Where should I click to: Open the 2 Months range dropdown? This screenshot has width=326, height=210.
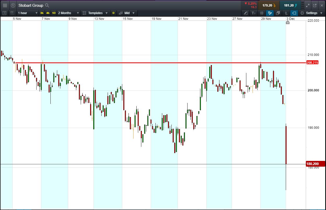pyautogui.click(x=68, y=13)
